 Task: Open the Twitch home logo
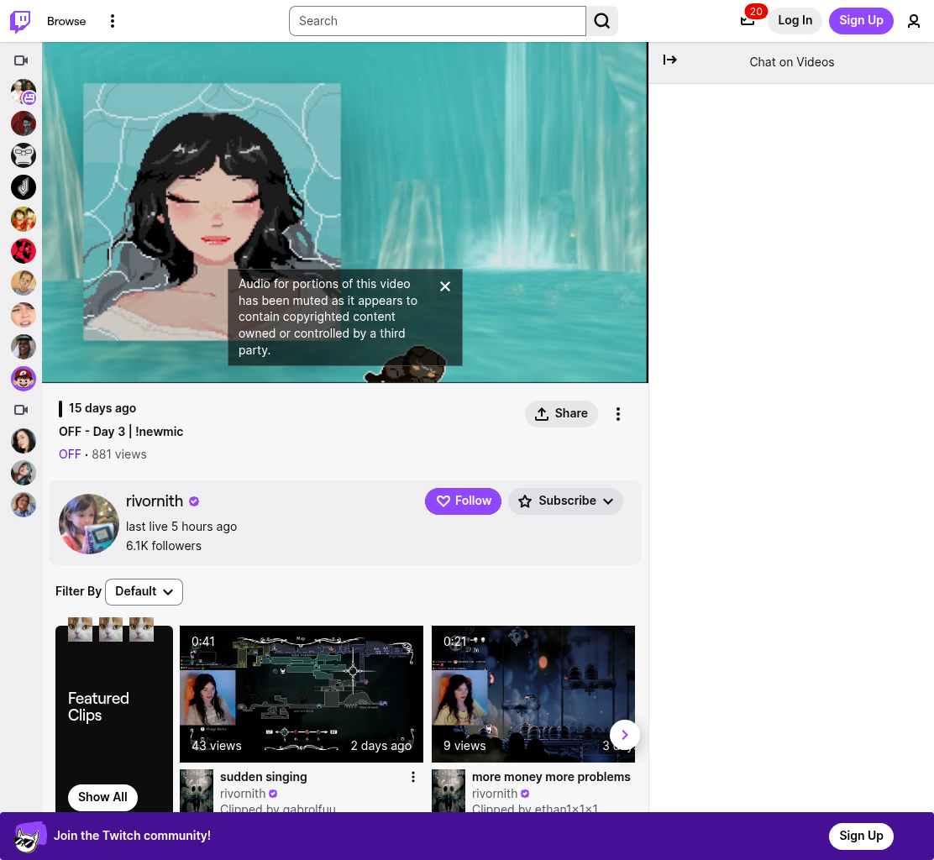pyautogui.click(x=20, y=21)
